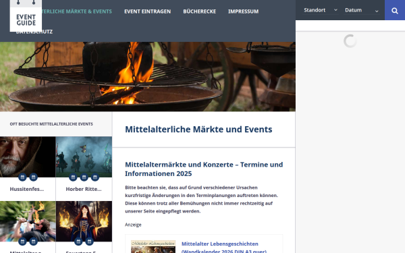Screen dimensions: 405x253
Task: Open the Datenschutz menu item
Action: pos(34,32)
